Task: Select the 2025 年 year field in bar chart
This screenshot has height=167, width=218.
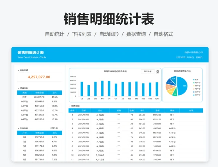Action: coord(148,72)
